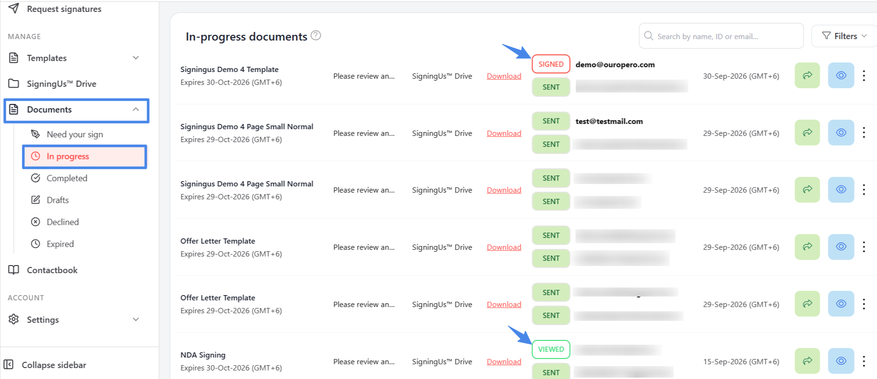The image size is (877, 379).
Task: Open more options for Signingus Demo 4 Template
Action: (864, 75)
